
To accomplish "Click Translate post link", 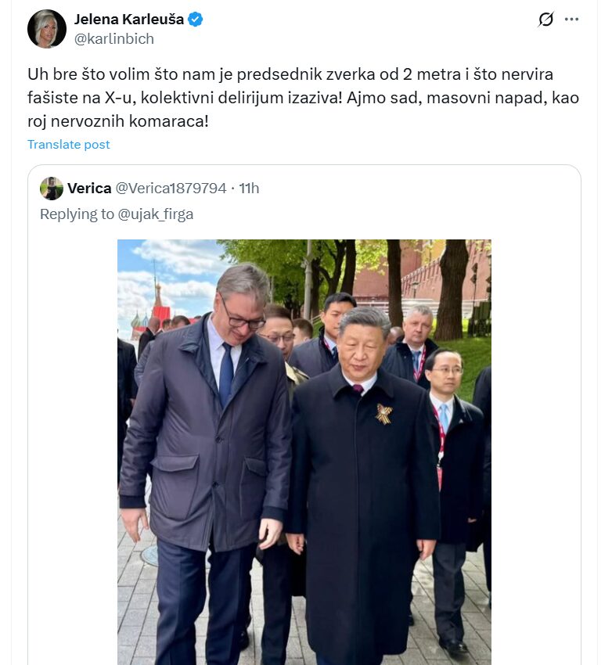I will pyautogui.click(x=69, y=145).
